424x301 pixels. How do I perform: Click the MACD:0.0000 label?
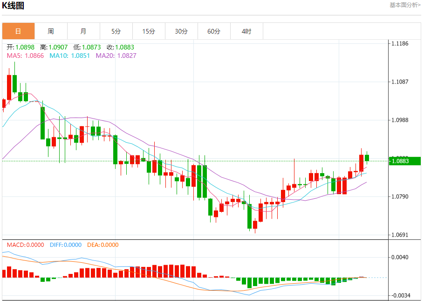[x=26, y=245]
